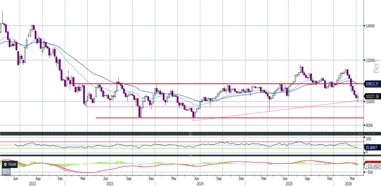The height and width of the screenshot is (186, 381).
Task: Select the lower red horizontal support line
Action: pyautogui.click(x=222, y=118)
